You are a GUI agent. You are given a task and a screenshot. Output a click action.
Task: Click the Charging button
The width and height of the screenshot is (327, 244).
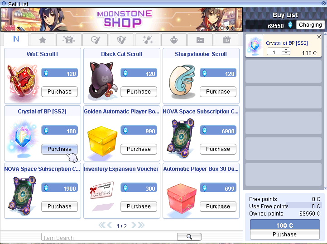click(310, 25)
